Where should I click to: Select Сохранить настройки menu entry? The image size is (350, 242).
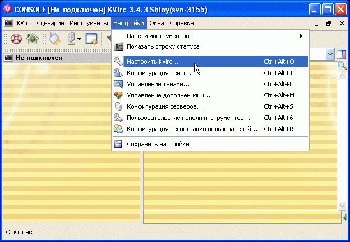pyautogui.click(x=210, y=144)
